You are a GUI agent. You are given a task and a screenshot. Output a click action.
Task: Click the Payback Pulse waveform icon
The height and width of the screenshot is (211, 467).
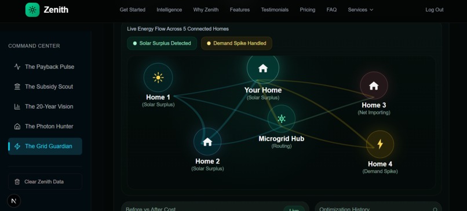pyautogui.click(x=17, y=66)
